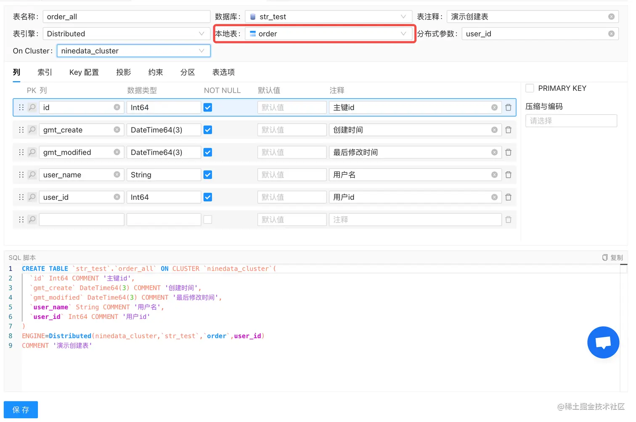
Task: Grab the drag handle of gmt_modified row
Action: (x=21, y=152)
